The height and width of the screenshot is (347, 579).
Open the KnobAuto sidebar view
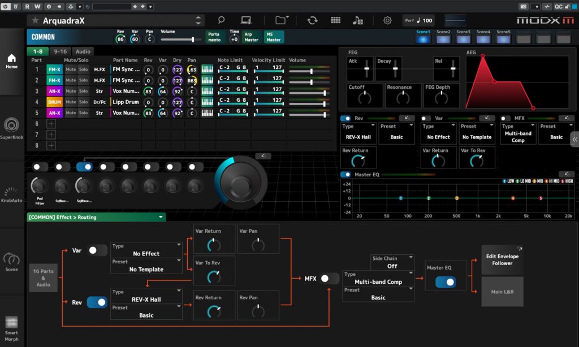(12, 195)
